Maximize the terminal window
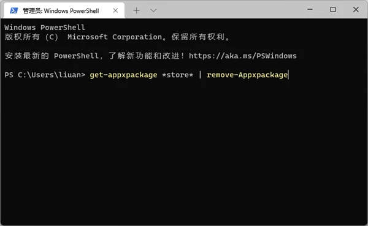Viewport: 368px width, 226px height. [x=333, y=9]
